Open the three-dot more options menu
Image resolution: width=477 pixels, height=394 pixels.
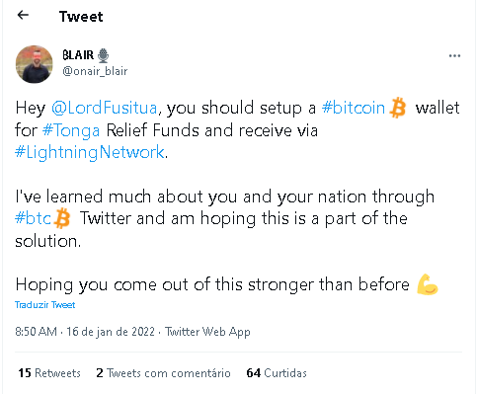(x=454, y=56)
